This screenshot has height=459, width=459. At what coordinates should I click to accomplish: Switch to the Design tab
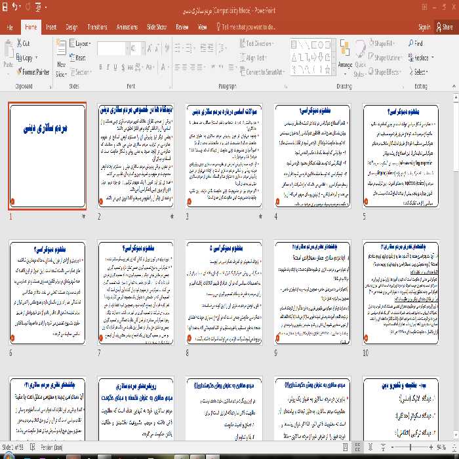tap(71, 27)
